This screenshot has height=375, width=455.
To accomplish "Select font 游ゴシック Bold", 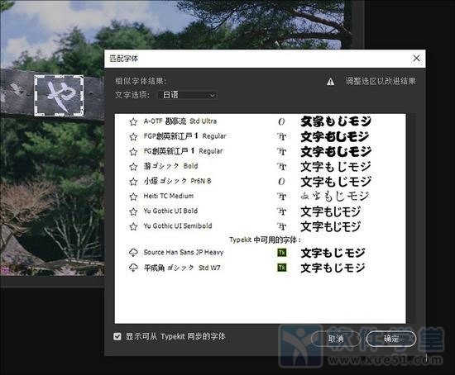I will pos(170,166).
